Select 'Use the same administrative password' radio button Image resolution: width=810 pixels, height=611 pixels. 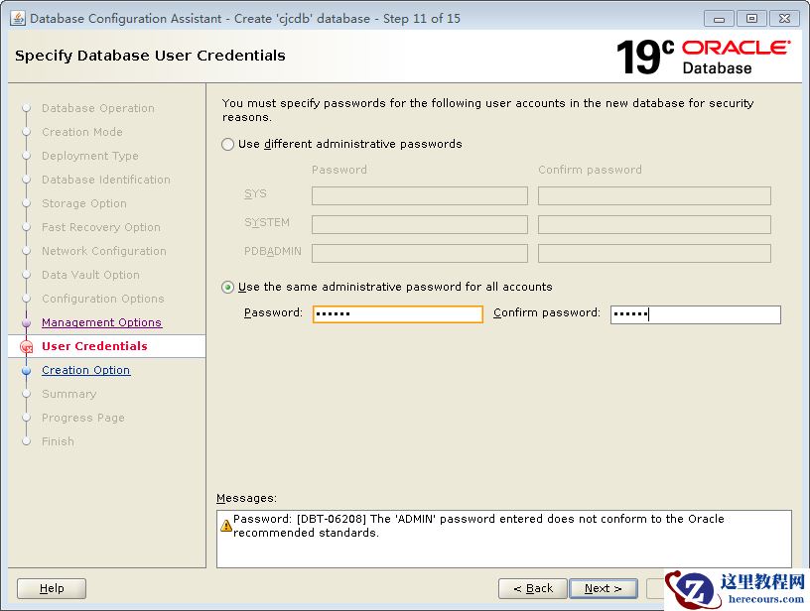click(x=228, y=287)
